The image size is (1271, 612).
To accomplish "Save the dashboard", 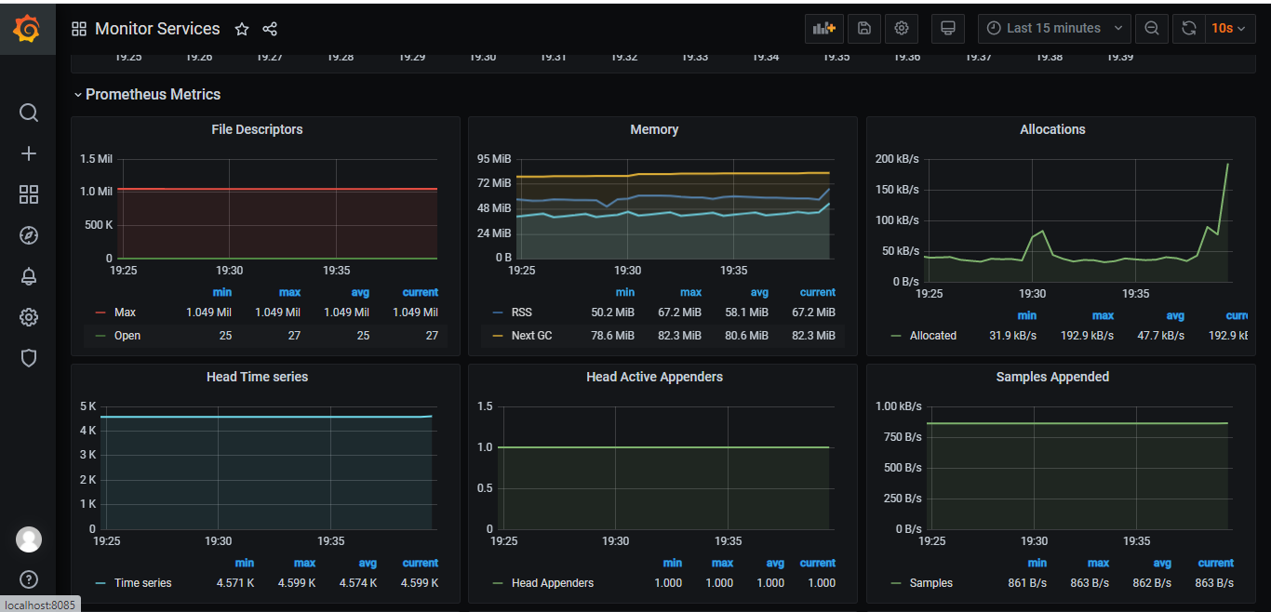I will click(864, 28).
